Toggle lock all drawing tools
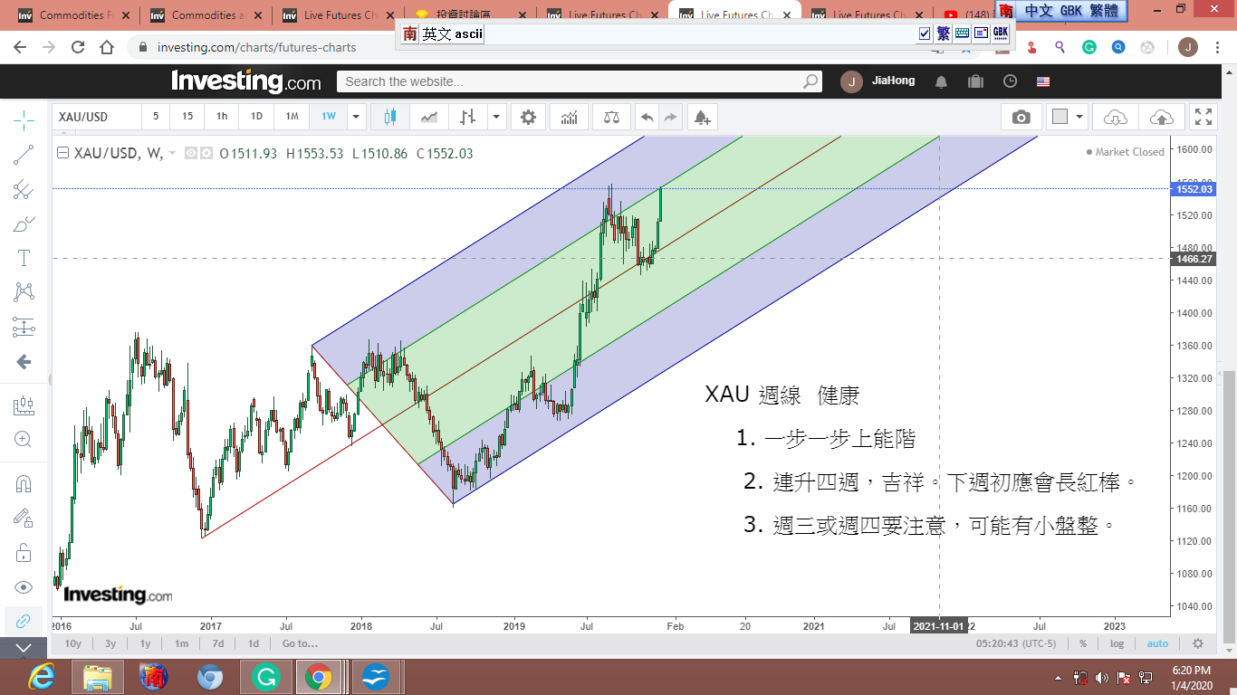1237x695 pixels. coord(24,552)
